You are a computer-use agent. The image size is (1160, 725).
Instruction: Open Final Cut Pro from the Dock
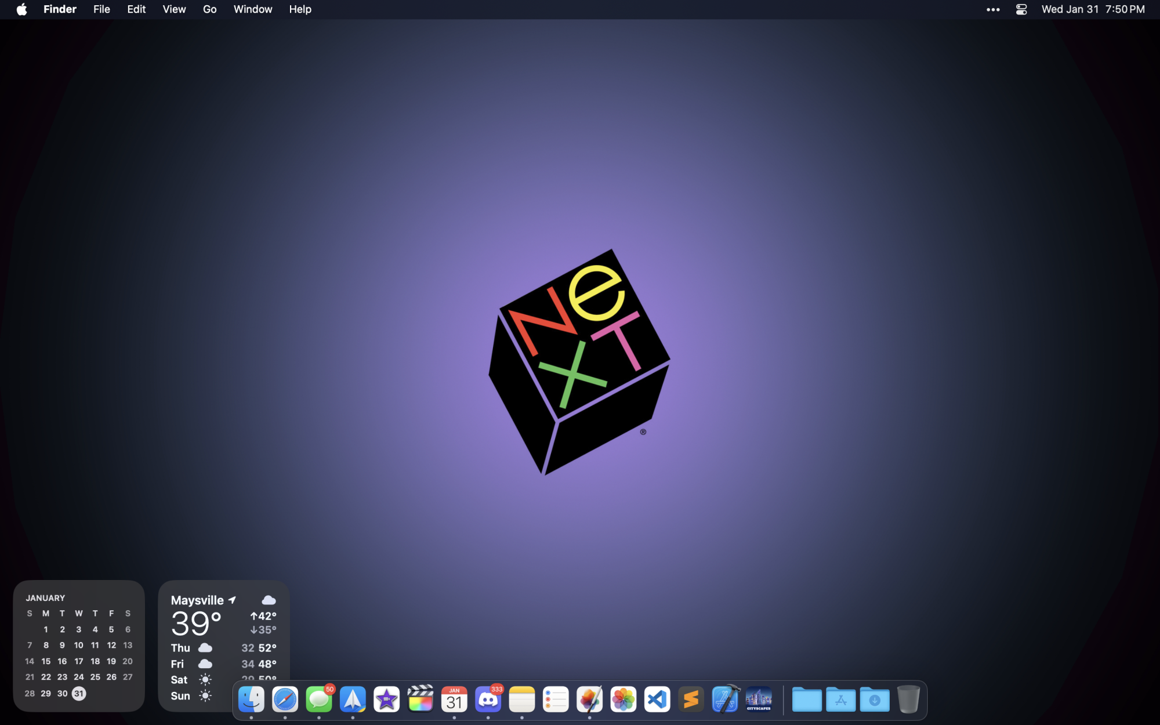[420, 699]
